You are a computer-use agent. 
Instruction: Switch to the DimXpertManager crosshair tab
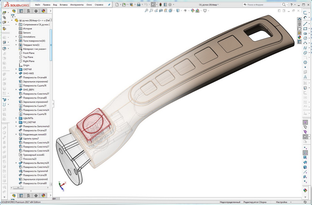coord(36,11)
